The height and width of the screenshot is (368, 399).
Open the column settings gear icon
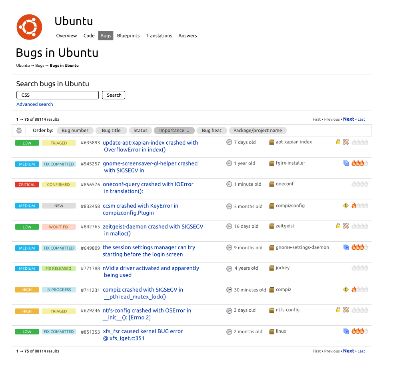click(x=19, y=131)
